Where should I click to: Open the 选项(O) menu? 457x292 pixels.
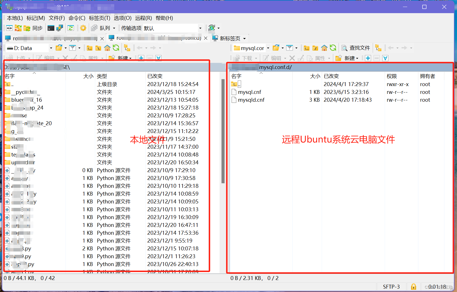pyautogui.click(x=123, y=18)
